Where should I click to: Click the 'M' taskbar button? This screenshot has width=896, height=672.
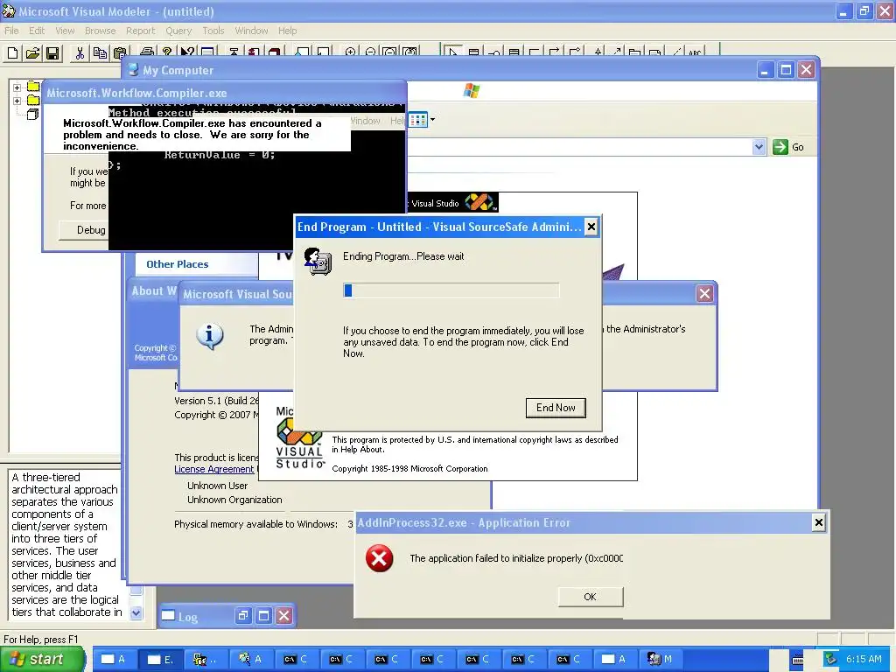tap(660, 660)
